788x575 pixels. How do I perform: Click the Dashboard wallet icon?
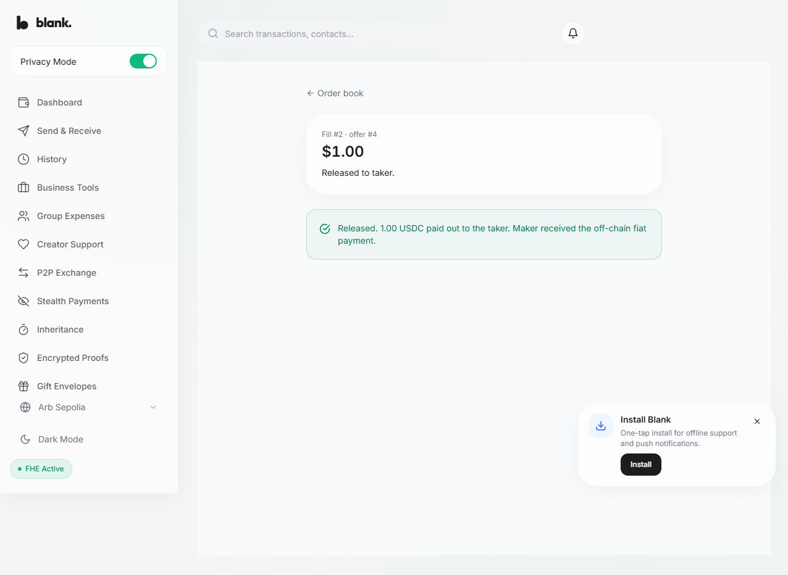[x=23, y=102]
